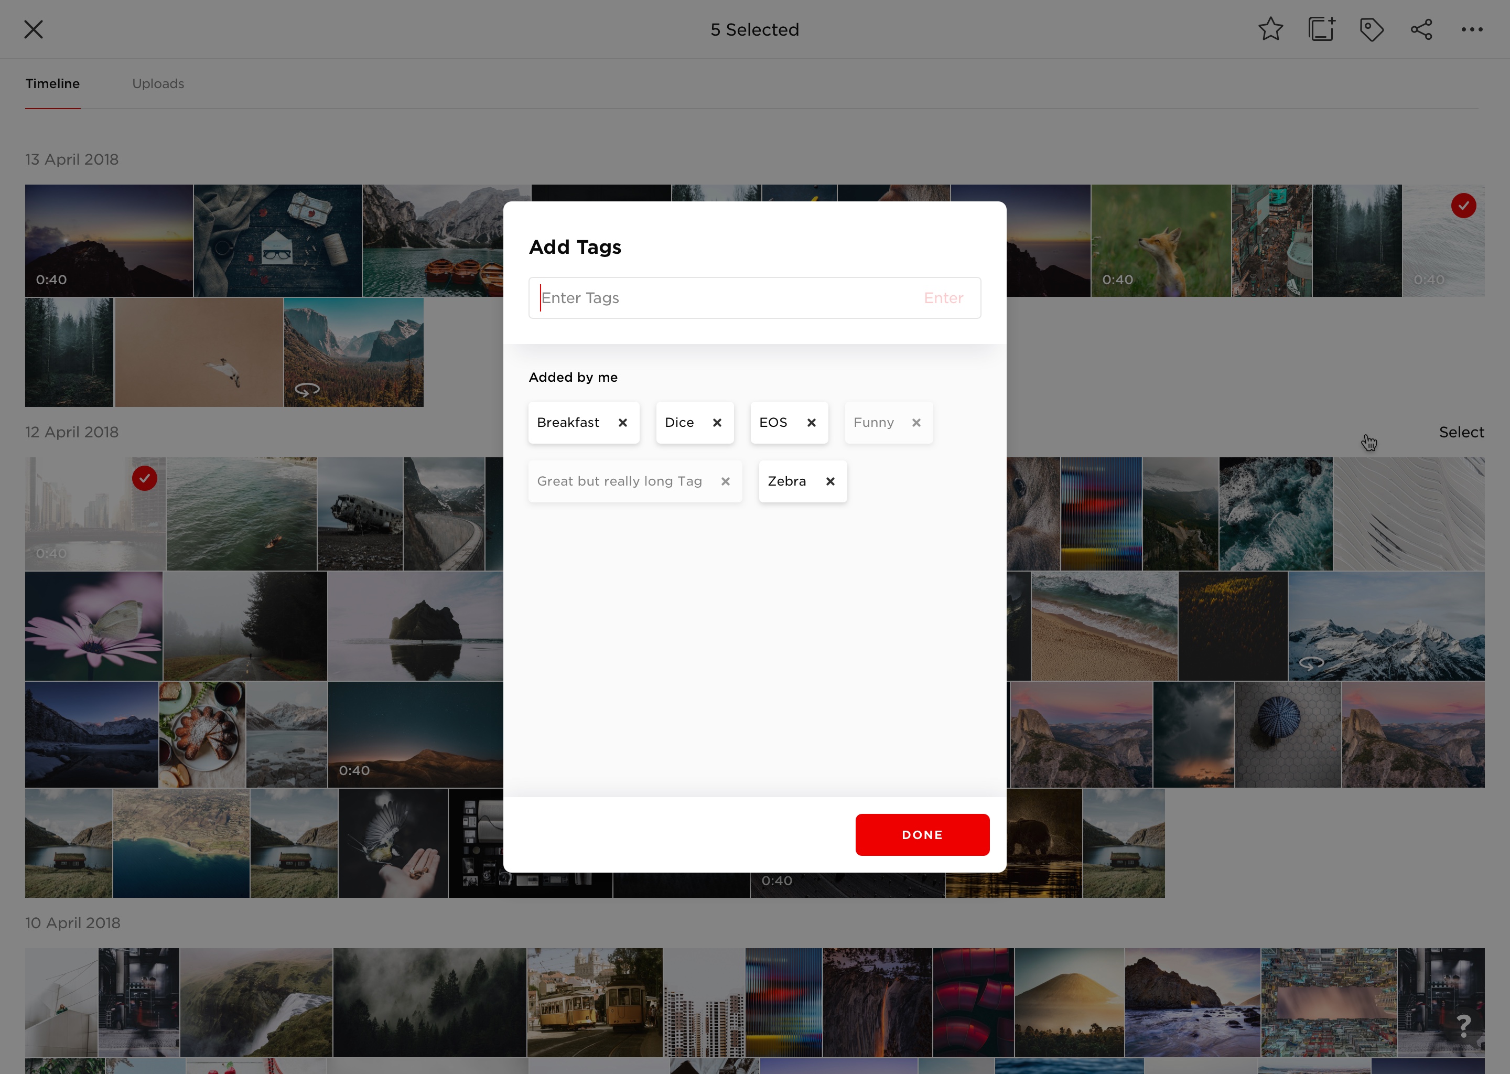Deselect the checked foggy city skyline video
This screenshot has width=1510, height=1074.
point(144,478)
